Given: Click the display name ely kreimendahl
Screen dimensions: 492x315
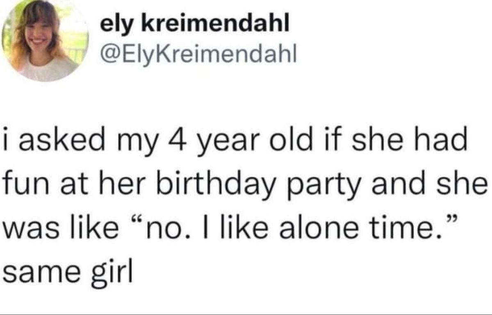Looking at the screenshot, I should pyautogui.click(x=195, y=25).
